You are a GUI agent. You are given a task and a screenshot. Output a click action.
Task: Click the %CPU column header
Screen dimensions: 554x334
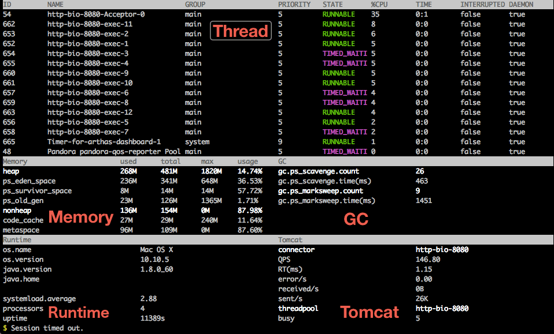[x=379, y=5]
